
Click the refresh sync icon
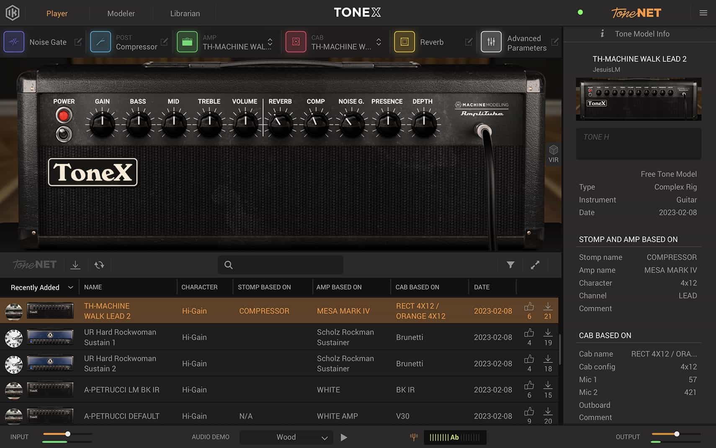(99, 265)
